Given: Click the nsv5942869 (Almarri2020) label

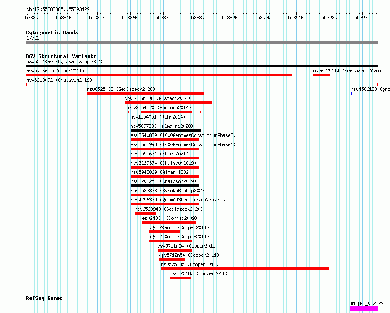Looking at the screenshot, I should click(x=162, y=172).
